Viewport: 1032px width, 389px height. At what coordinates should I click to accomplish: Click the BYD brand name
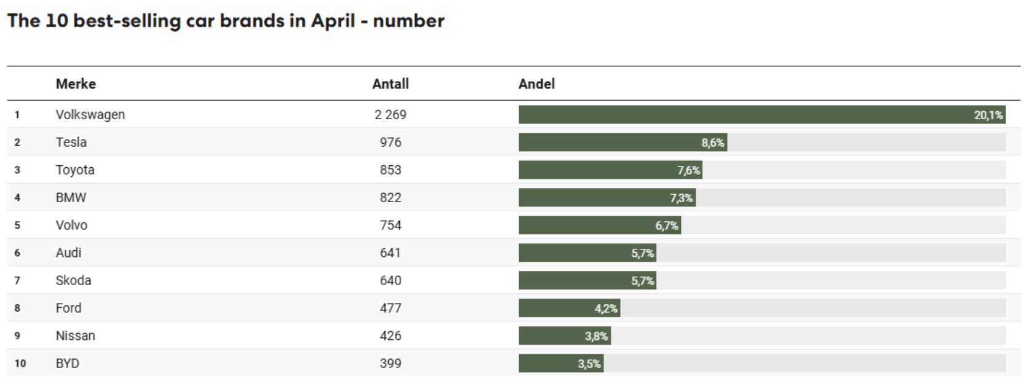[67, 364]
